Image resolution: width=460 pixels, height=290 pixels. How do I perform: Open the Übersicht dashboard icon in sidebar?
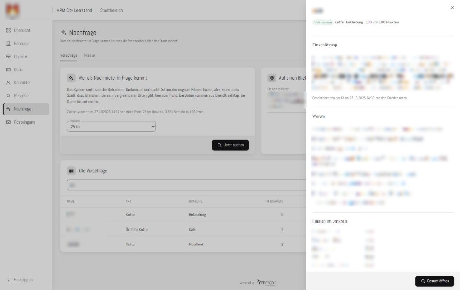pos(8,30)
